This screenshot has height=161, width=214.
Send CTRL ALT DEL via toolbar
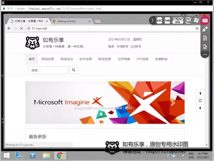(178, 20)
